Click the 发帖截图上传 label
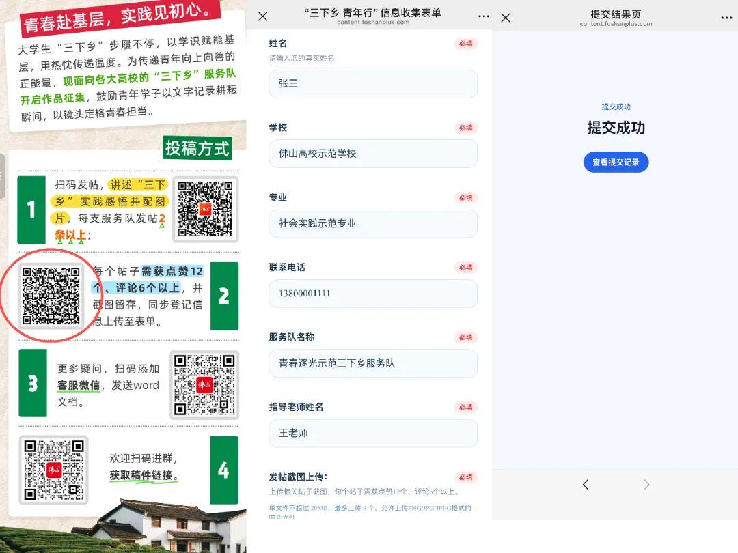The width and height of the screenshot is (738, 553). [x=298, y=477]
